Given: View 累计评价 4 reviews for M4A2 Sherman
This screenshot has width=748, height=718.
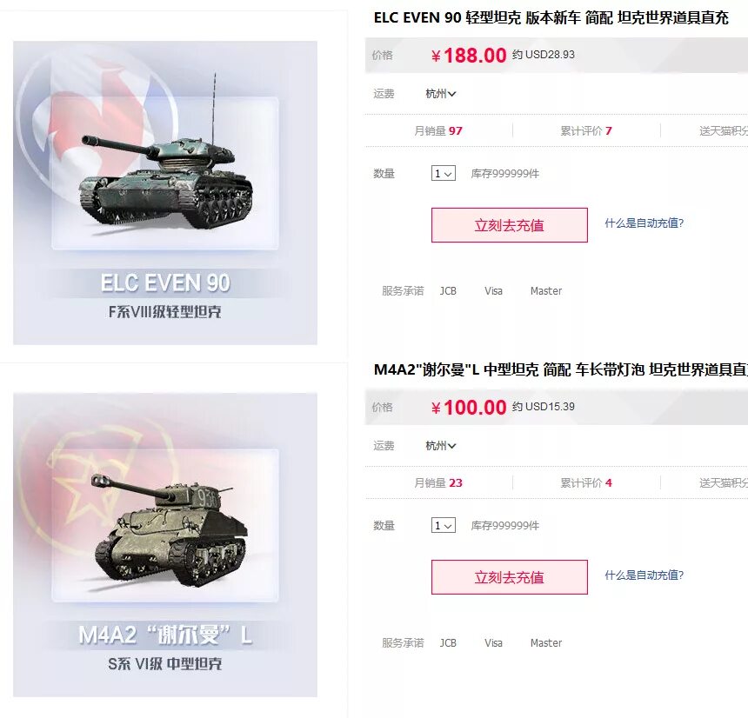Looking at the screenshot, I should (x=586, y=482).
